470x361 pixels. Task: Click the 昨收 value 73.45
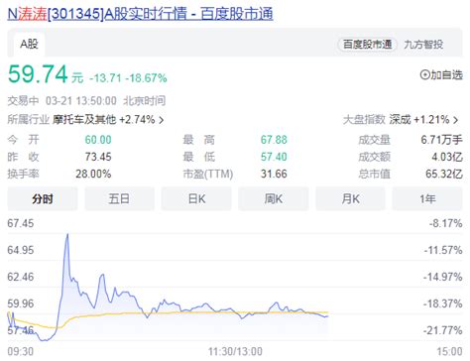(x=98, y=157)
